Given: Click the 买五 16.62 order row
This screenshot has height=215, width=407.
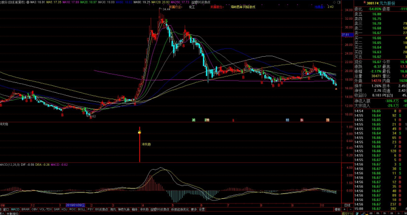Looking at the screenshot, I should click(x=380, y=57).
